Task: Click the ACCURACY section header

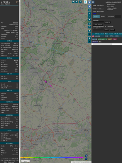Action: pyautogui.click(x=9, y=143)
